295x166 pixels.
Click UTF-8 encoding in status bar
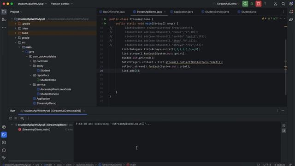(267, 165)
